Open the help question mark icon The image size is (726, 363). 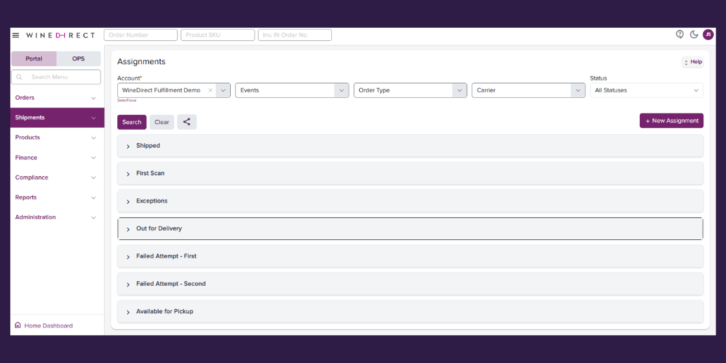(680, 34)
